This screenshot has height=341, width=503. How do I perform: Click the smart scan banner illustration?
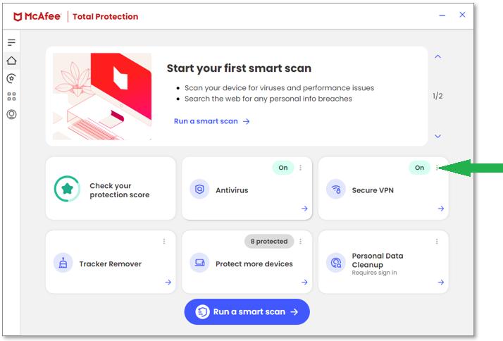click(102, 97)
